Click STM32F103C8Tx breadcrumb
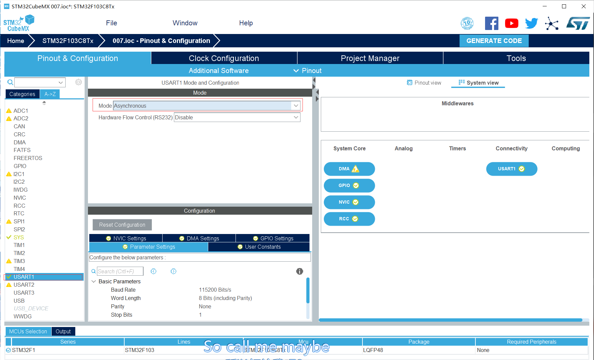 [68, 41]
